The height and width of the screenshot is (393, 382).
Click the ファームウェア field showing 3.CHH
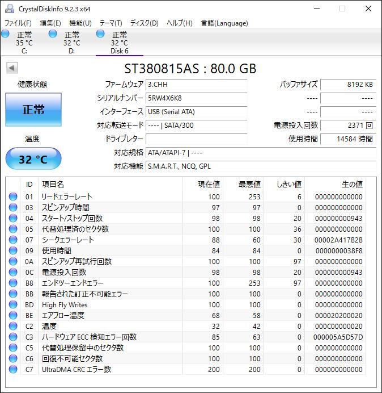click(196, 85)
